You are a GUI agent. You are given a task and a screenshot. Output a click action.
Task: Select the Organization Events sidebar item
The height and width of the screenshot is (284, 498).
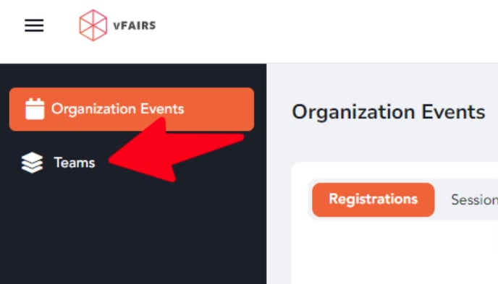click(132, 109)
